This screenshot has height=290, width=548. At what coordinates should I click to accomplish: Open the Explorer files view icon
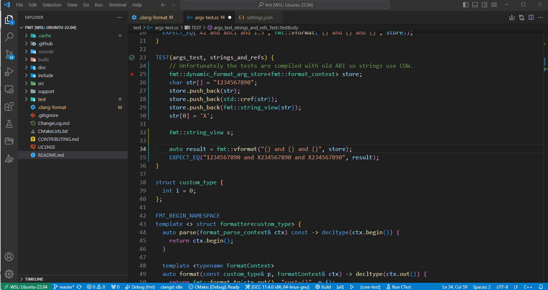(x=9, y=20)
